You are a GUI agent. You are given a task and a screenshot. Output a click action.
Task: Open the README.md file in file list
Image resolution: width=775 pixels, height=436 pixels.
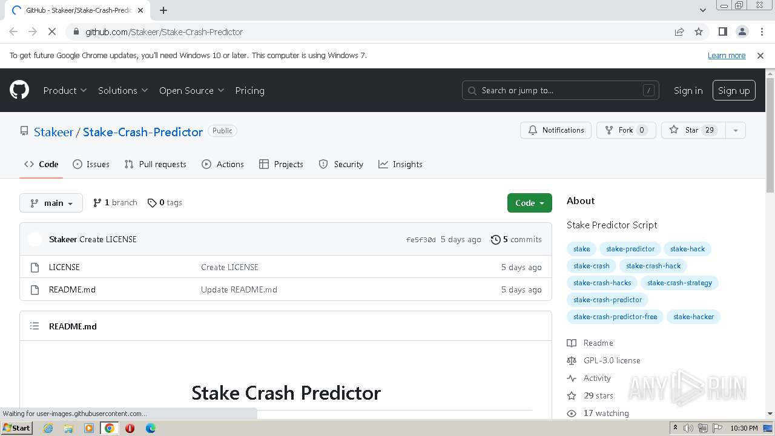[x=72, y=289]
